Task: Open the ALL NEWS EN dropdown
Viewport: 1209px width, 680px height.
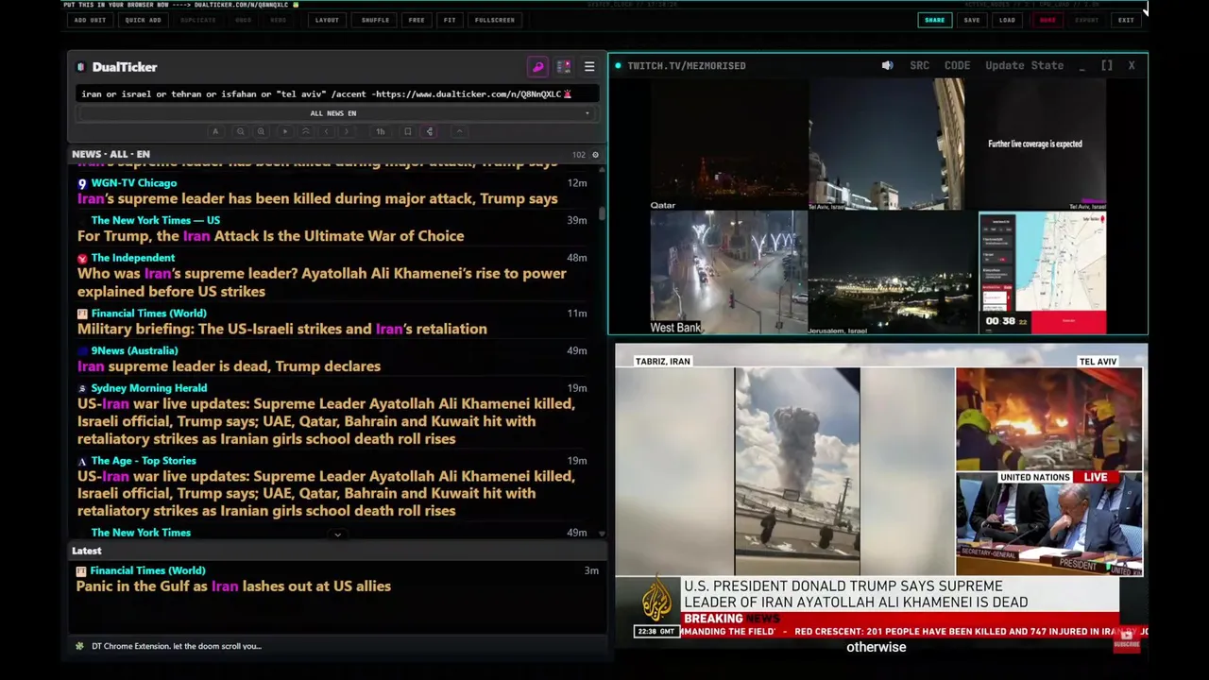Action: pyautogui.click(x=335, y=113)
